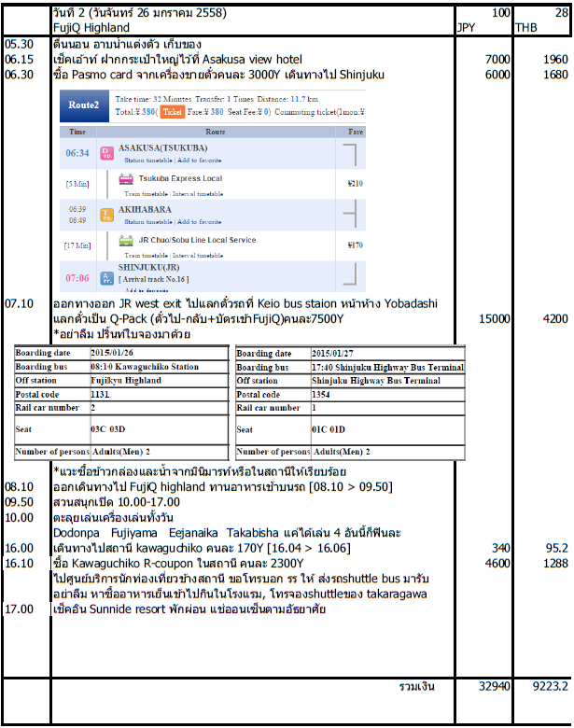Open Interval timetable under Tsukuba Express Local
574x728 pixels.
pyautogui.click(x=198, y=194)
